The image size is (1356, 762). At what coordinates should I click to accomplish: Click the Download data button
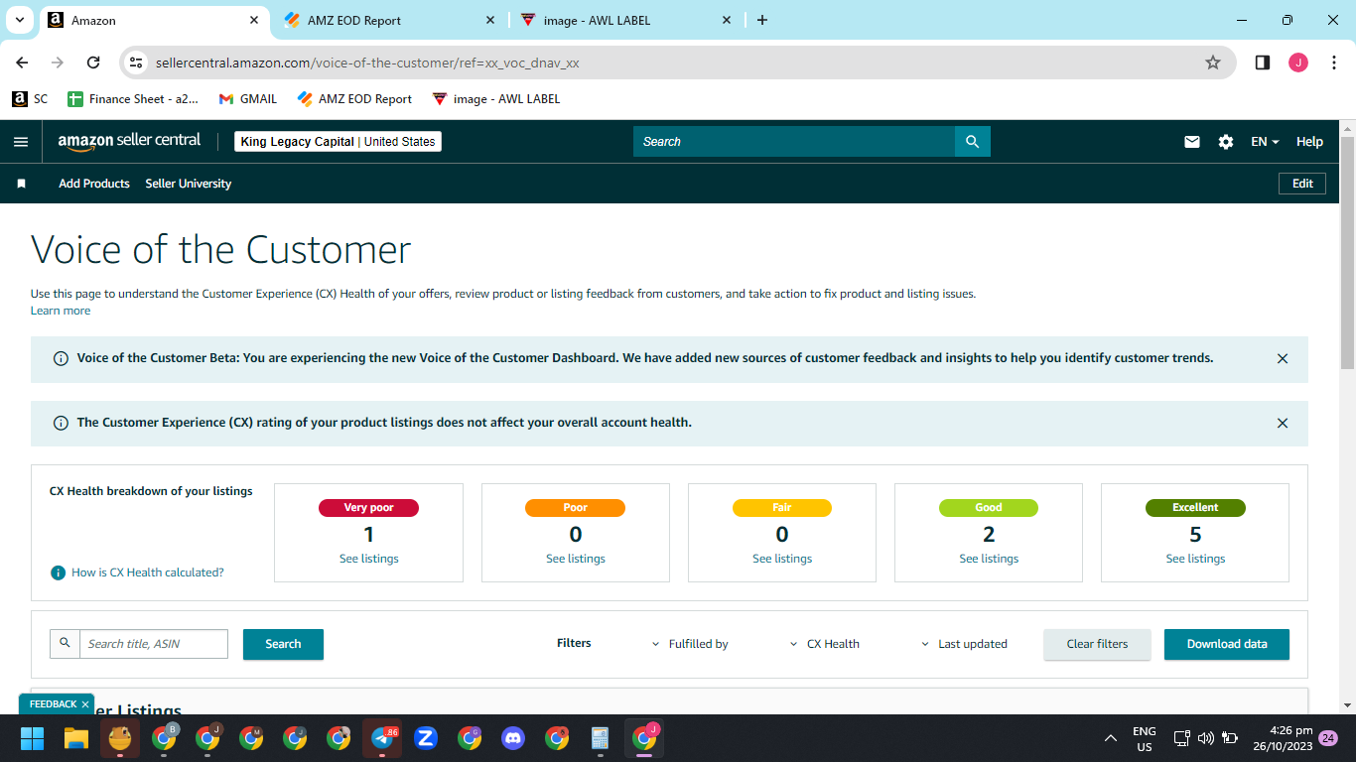pyautogui.click(x=1227, y=644)
